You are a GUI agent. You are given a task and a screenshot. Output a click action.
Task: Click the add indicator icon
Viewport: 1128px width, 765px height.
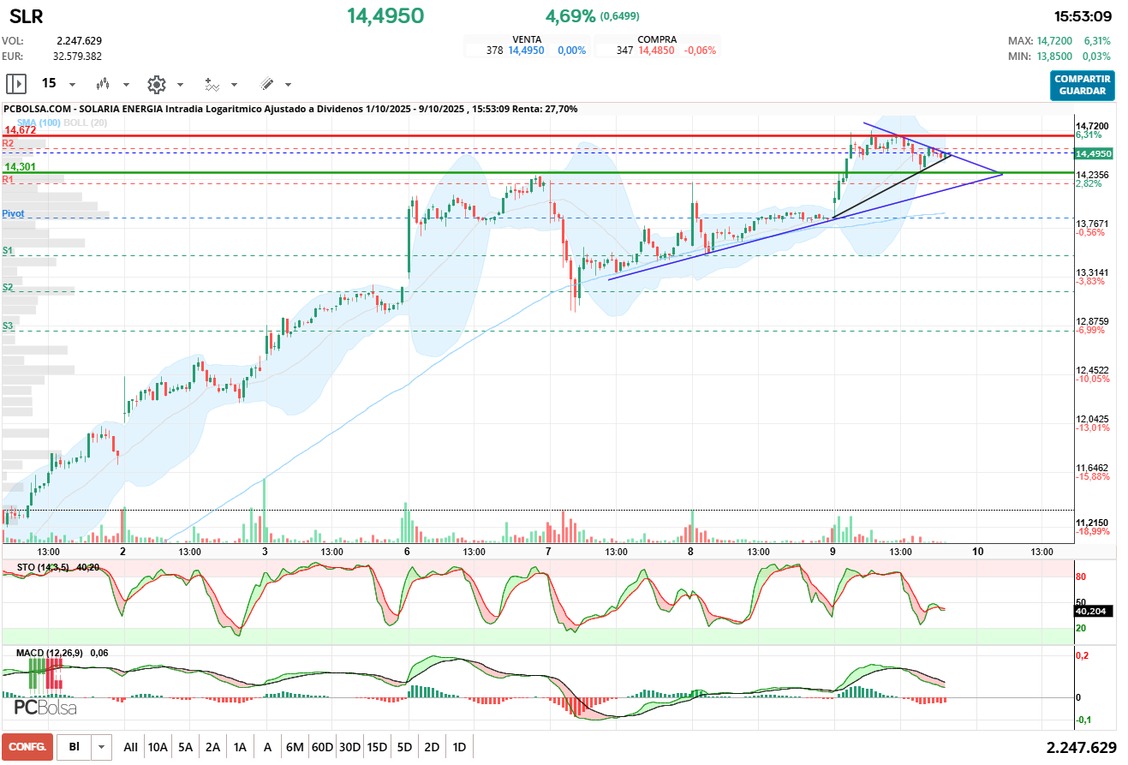(212, 84)
